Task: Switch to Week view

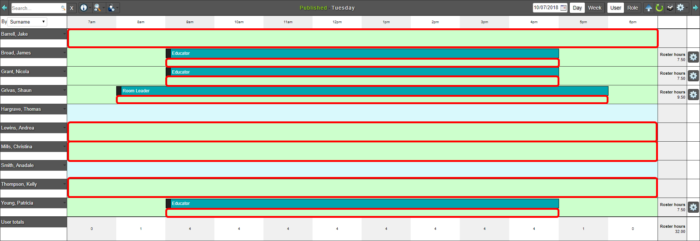Action: coord(594,8)
